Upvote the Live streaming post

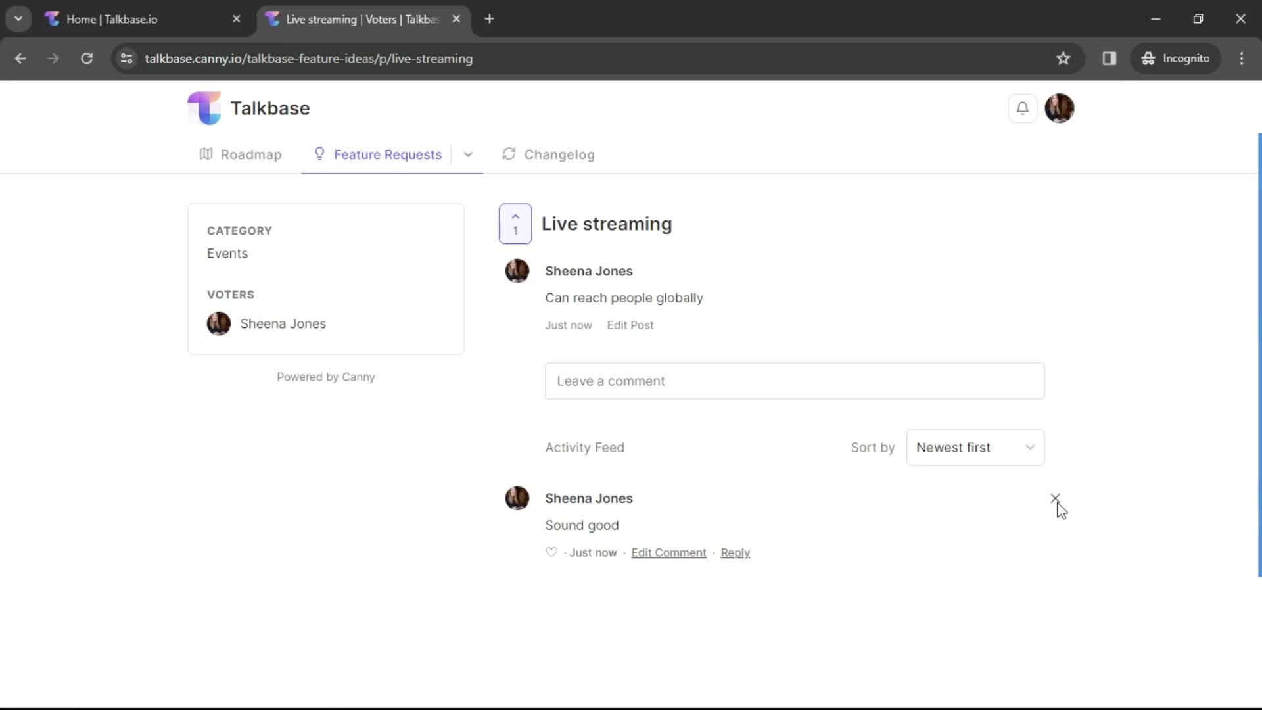515,224
